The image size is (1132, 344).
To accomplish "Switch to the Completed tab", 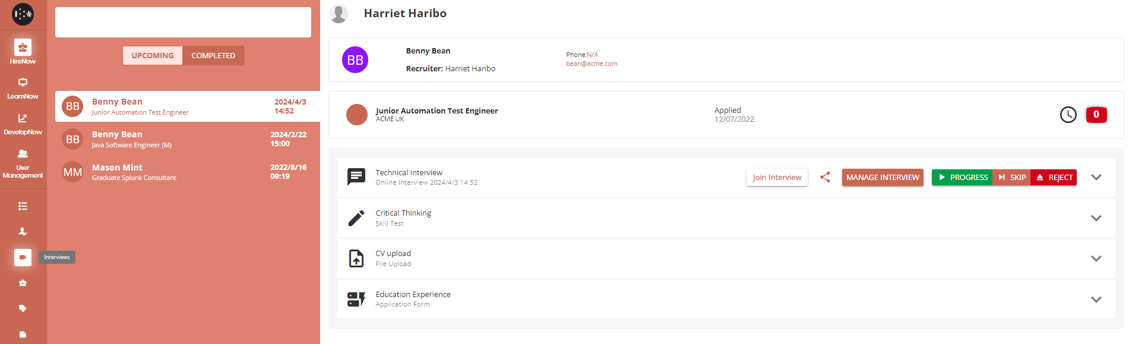I will tap(213, 56).
